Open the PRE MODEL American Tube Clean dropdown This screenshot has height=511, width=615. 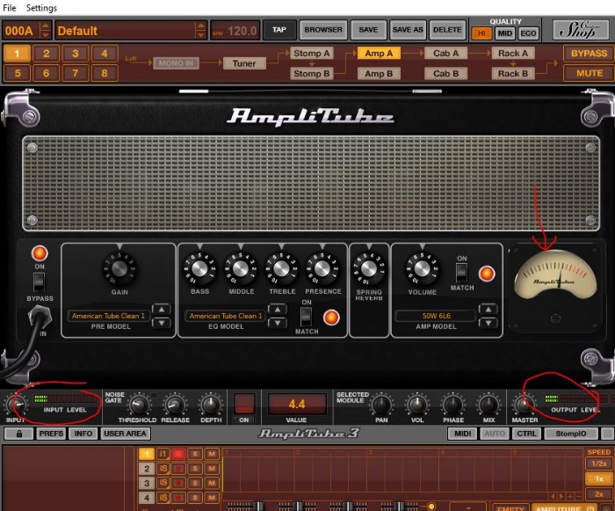(108, 316)
